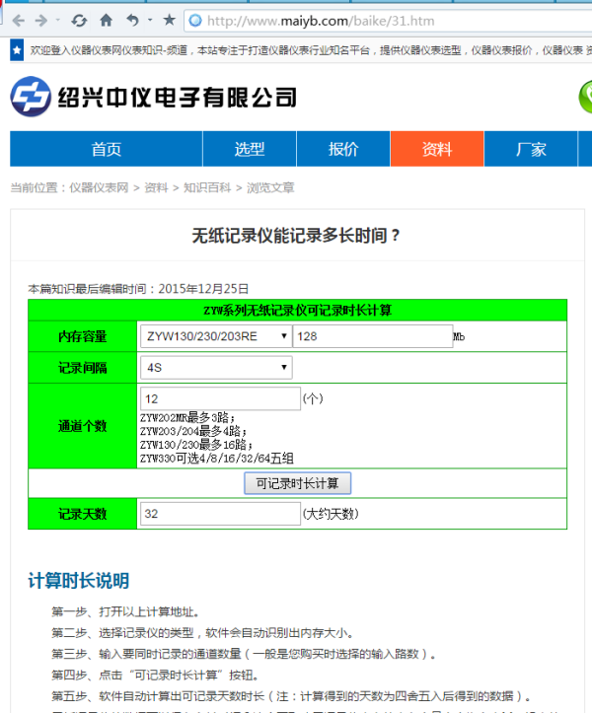Click the 内存容量 label cell
Viewport: 592px width, 713px height.
pos(82,336)
